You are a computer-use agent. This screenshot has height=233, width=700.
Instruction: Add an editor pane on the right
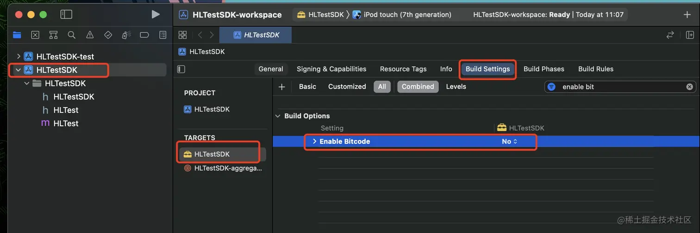click(690, 35)
